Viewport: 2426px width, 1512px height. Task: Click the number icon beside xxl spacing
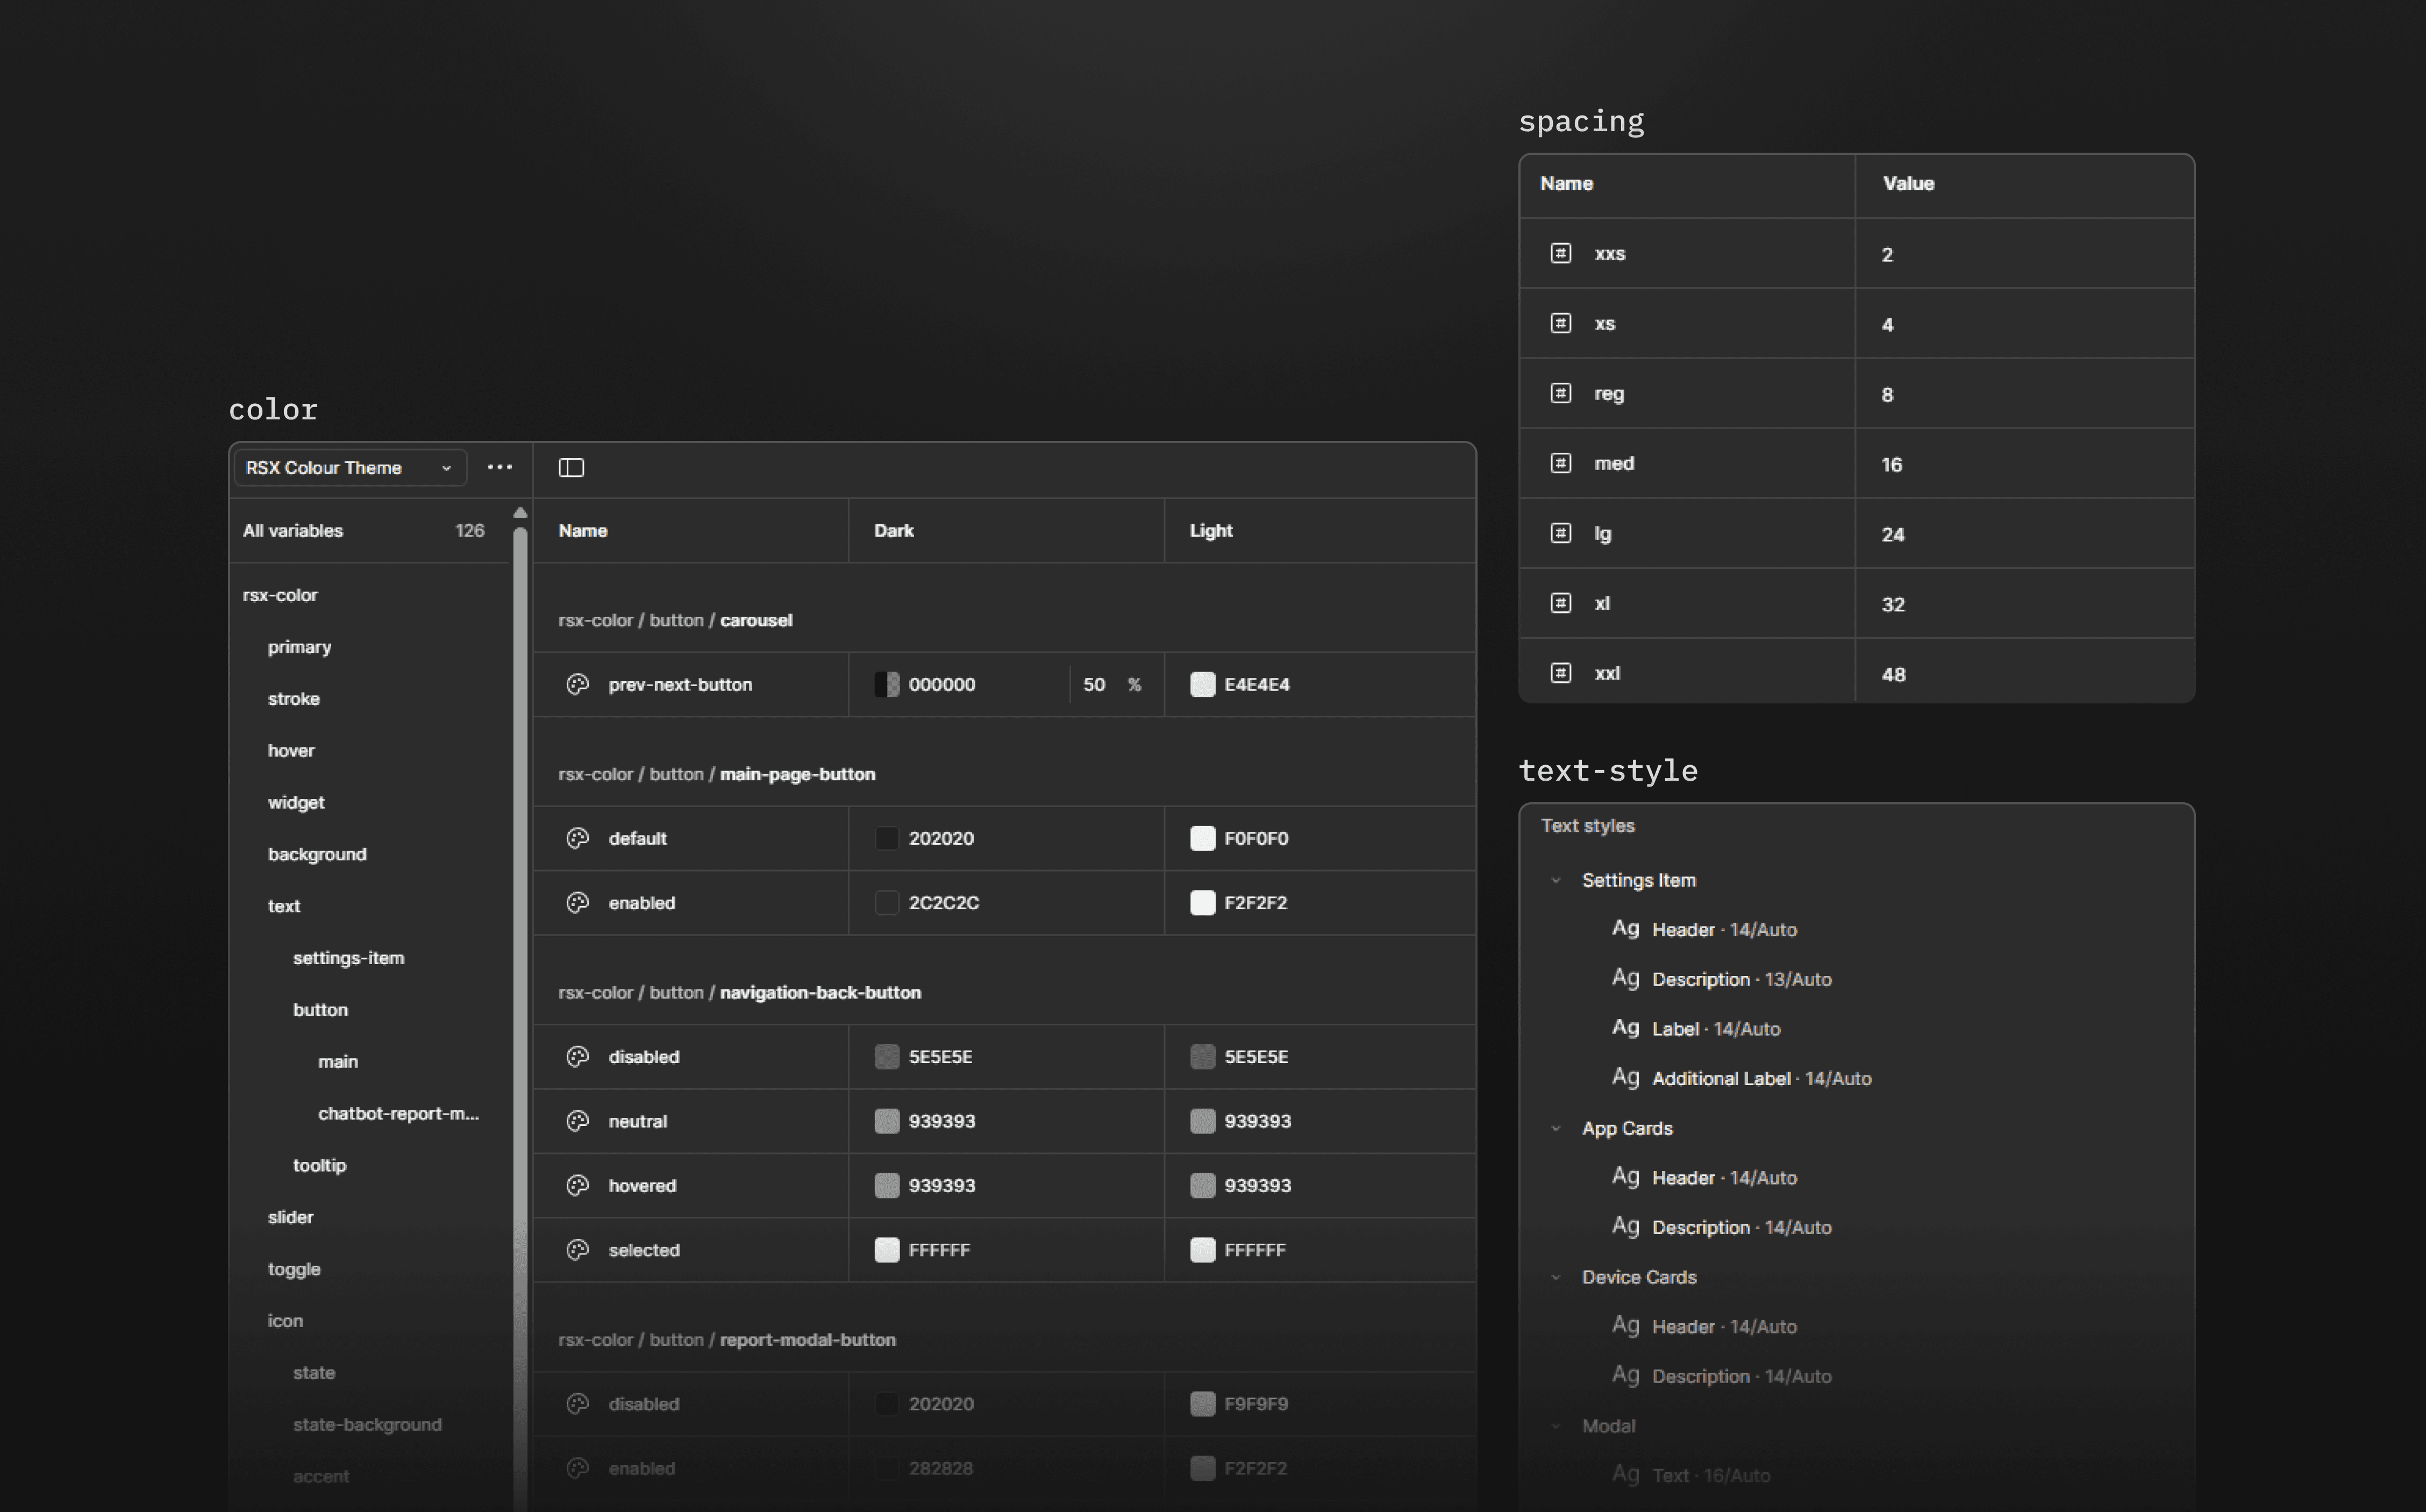(x=1561, y=673)
